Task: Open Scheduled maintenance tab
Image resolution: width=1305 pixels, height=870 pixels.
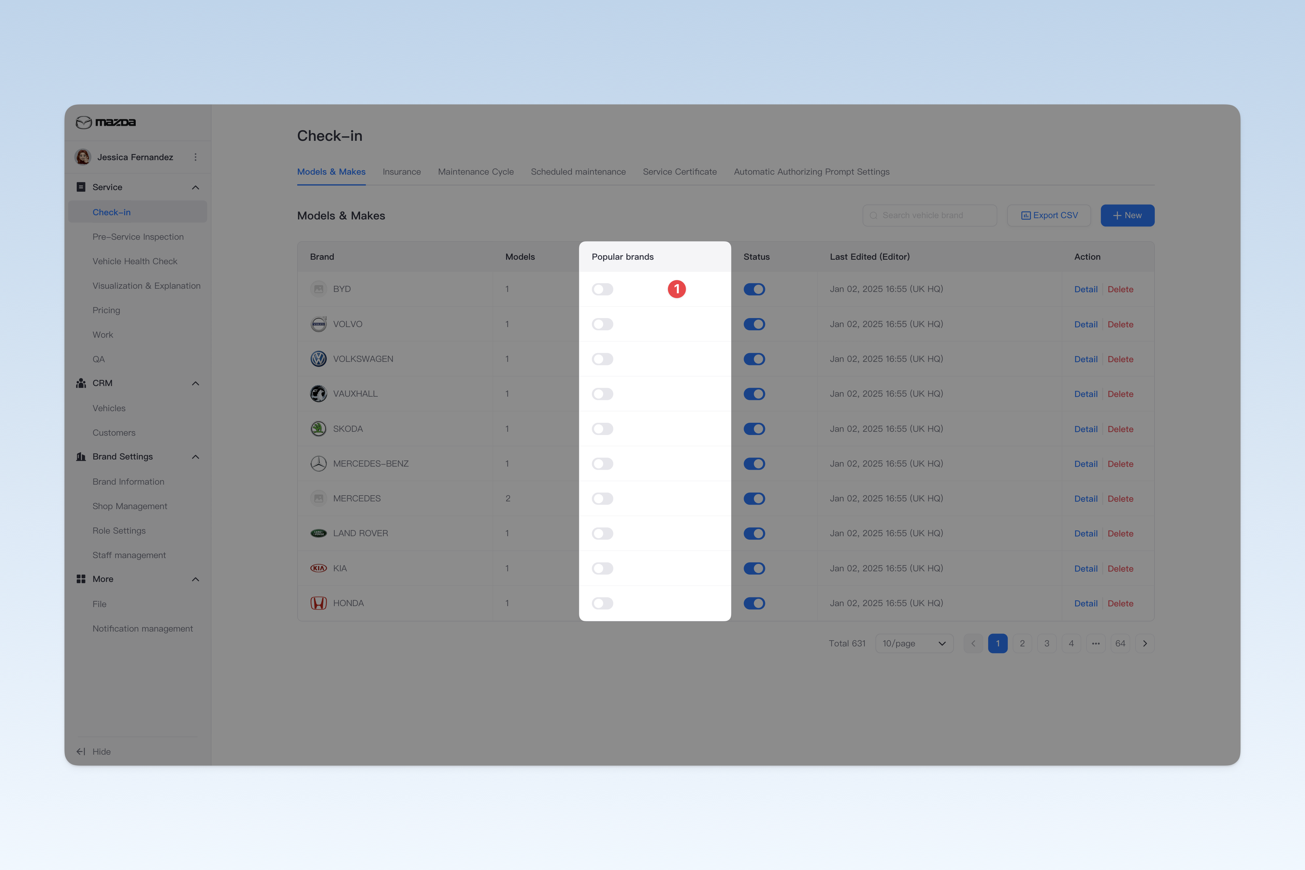Action: 578,172
